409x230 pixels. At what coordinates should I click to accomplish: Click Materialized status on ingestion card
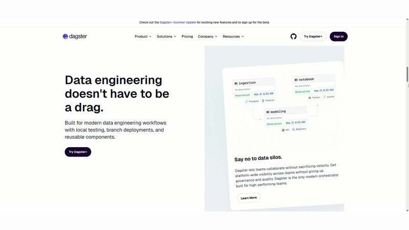(242, 95)
